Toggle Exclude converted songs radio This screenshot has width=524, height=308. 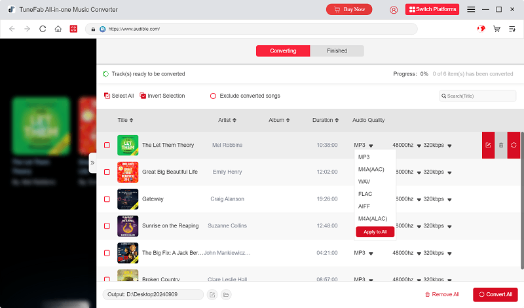click(213, 96)
